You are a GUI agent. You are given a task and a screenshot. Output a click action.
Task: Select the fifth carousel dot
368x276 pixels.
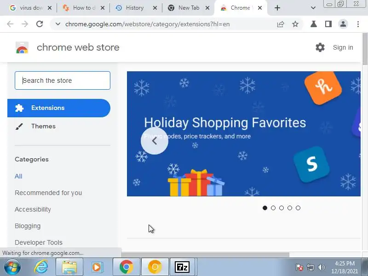(298, 208)
